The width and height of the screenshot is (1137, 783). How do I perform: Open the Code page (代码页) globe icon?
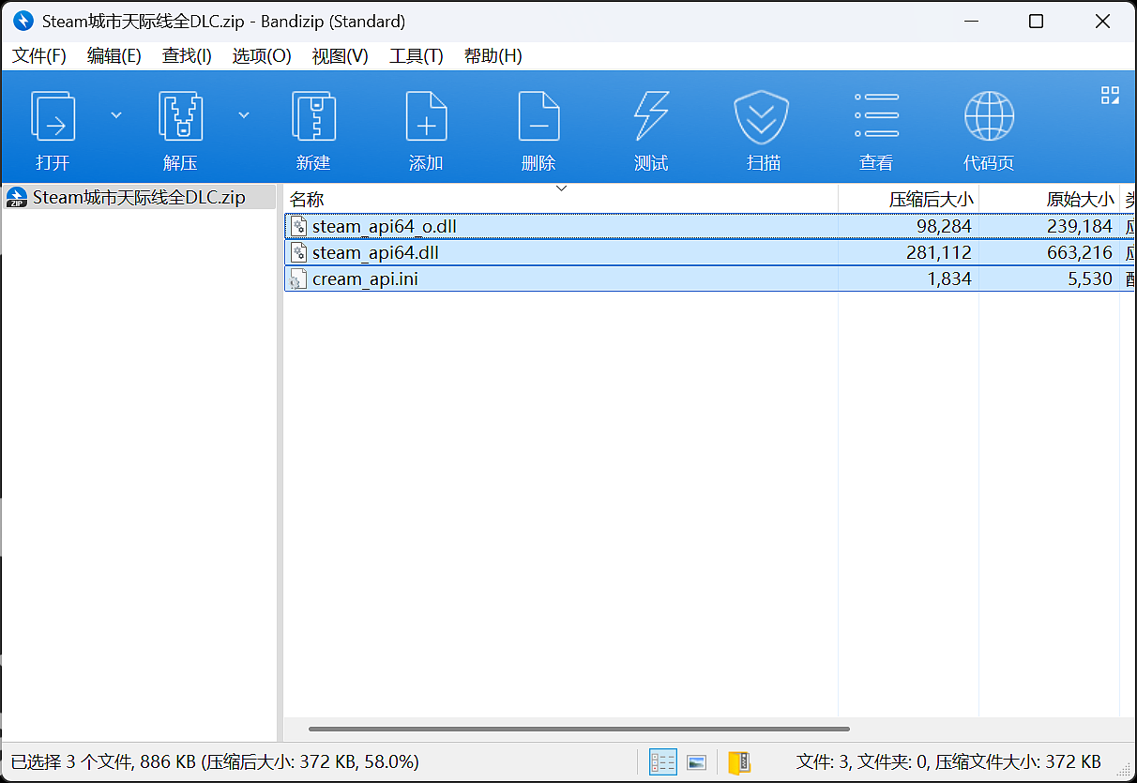[989, 117]
